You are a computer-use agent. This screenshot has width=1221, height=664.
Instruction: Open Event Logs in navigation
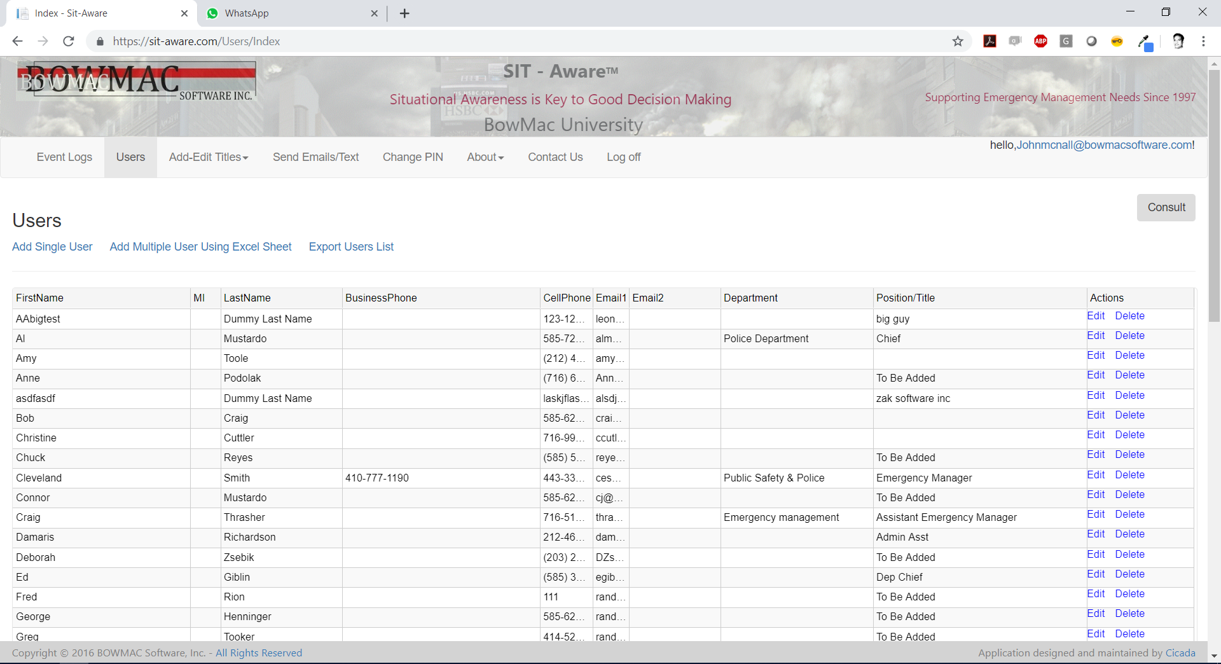[64, 157]
